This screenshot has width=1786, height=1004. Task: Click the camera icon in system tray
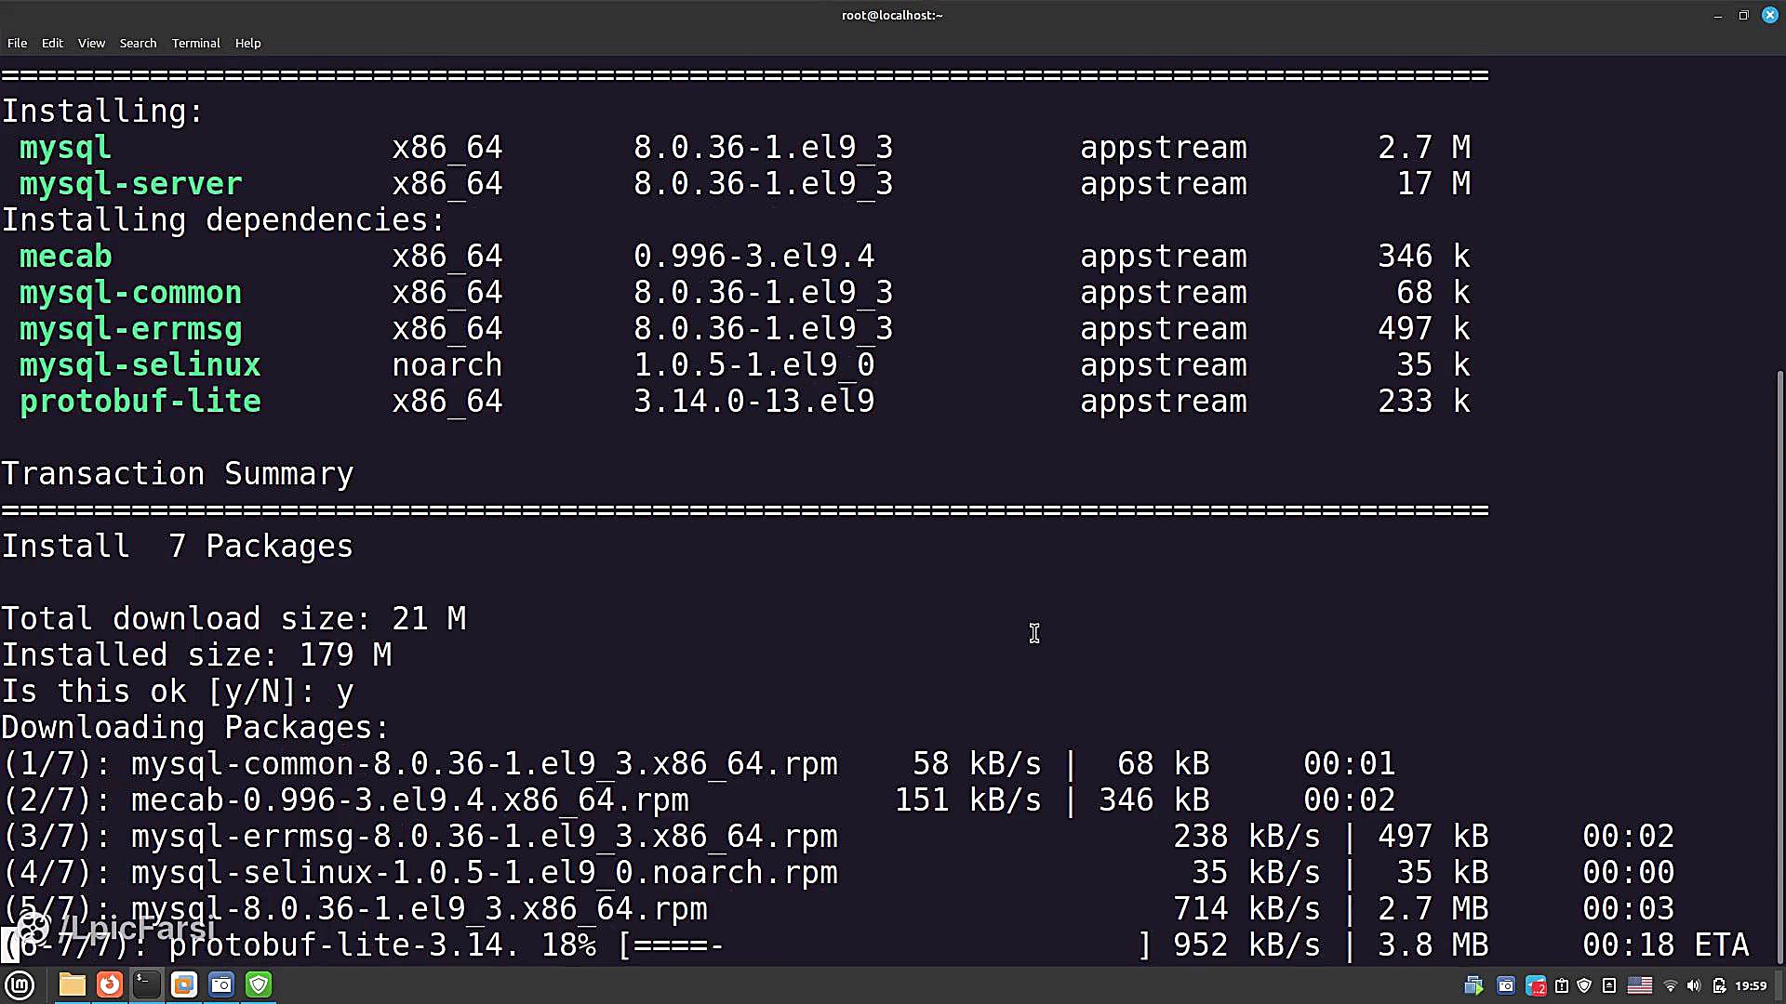click(x=1506, y=985)
